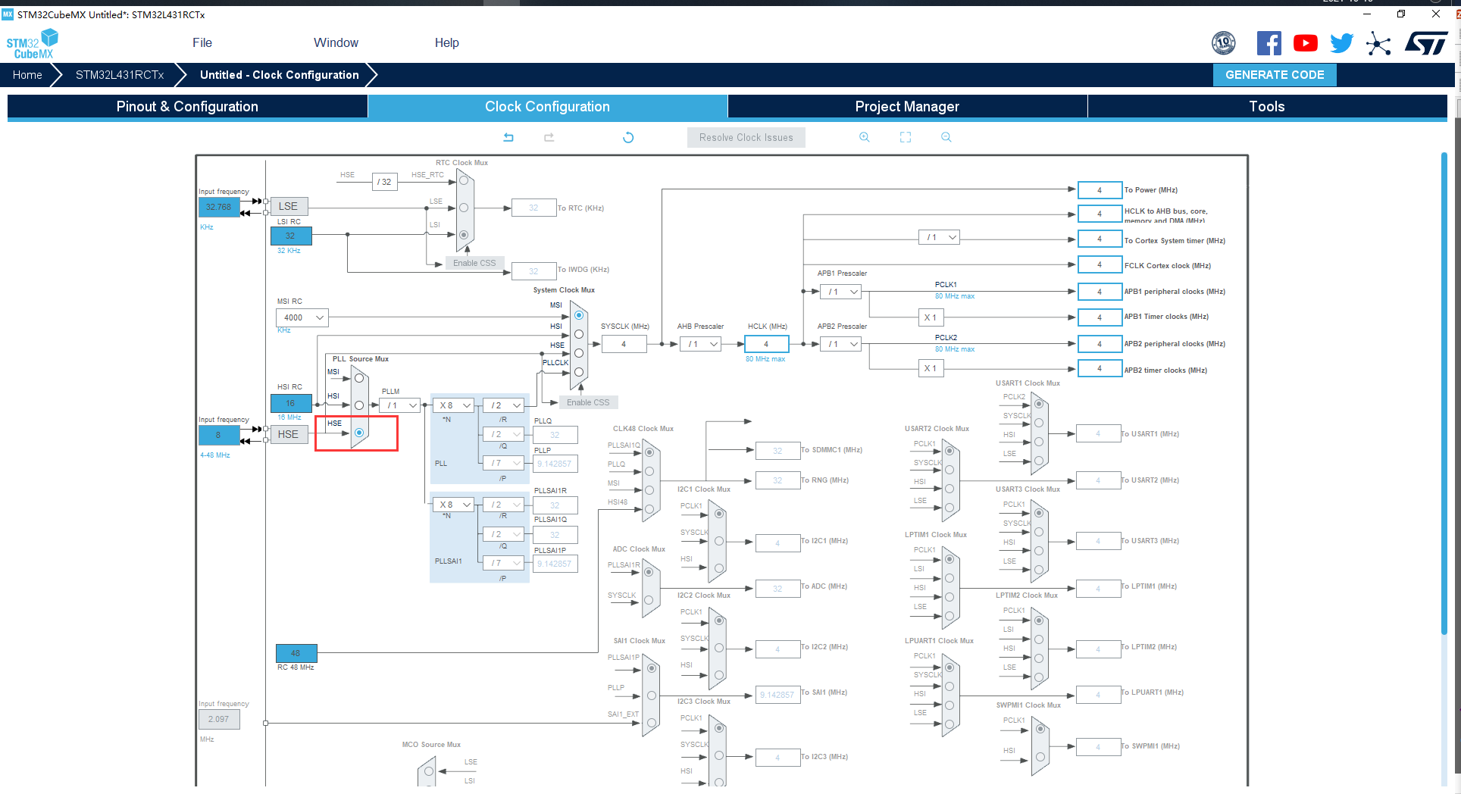The height and width of the screenshot is (794, 1461).
Task: Switch to Tools tab
Action: [x=1267, y=107]
